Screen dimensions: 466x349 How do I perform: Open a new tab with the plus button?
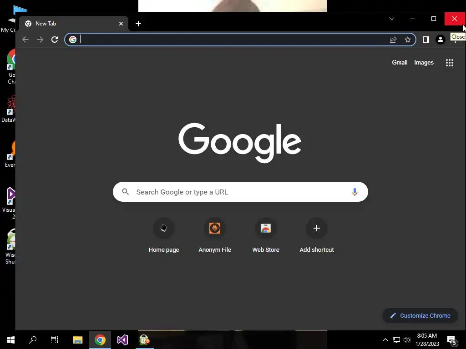tap(138, 24)
